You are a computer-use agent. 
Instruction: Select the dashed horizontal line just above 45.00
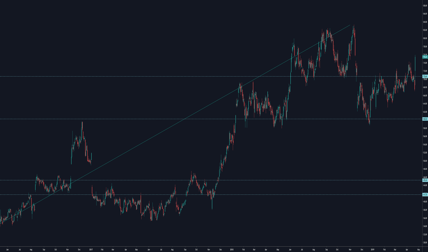211,180
